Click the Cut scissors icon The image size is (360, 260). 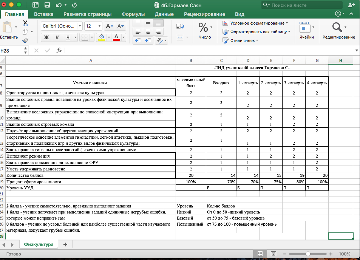point(25,23)
